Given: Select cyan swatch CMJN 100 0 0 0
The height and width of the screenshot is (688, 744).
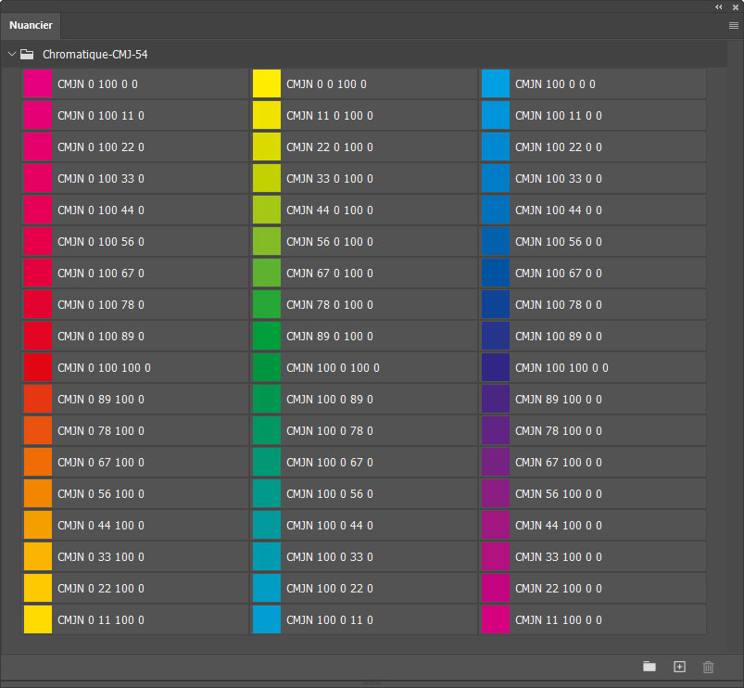Looking at the screenshot, I should click(496, 84).
